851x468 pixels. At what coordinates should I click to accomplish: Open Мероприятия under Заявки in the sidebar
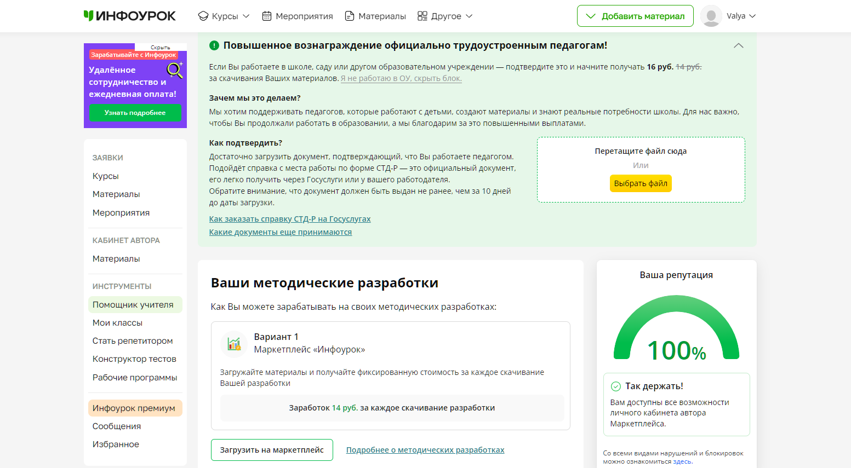tap(121, 212)
